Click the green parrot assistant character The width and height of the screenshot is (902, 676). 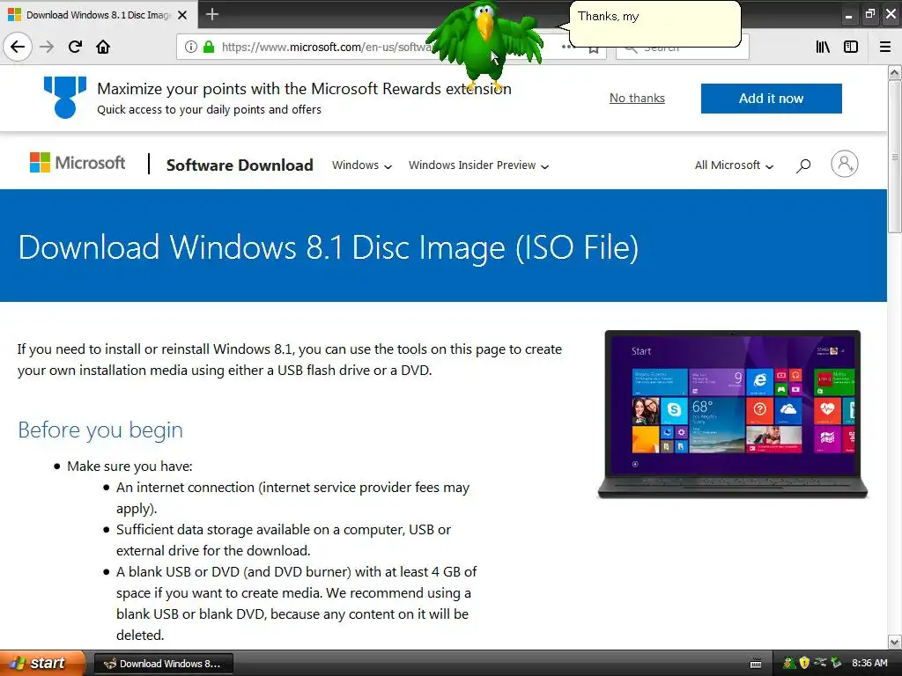485,46
